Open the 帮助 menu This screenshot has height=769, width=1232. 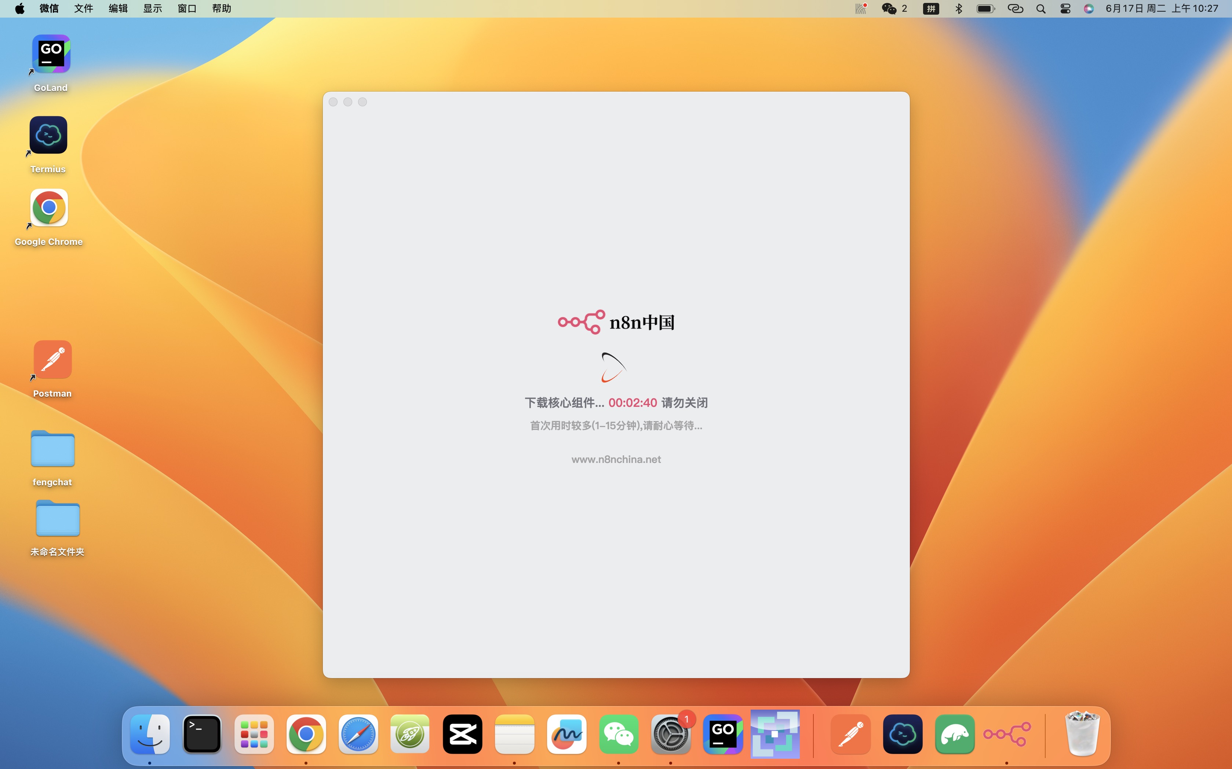(222, 9)
